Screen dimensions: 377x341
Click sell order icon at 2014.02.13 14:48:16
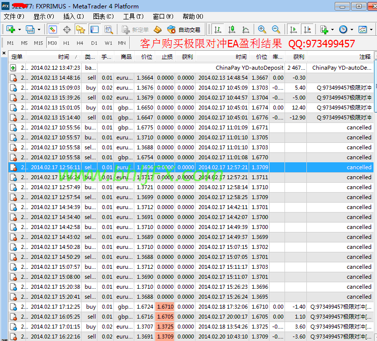click(x=13, y=78)
